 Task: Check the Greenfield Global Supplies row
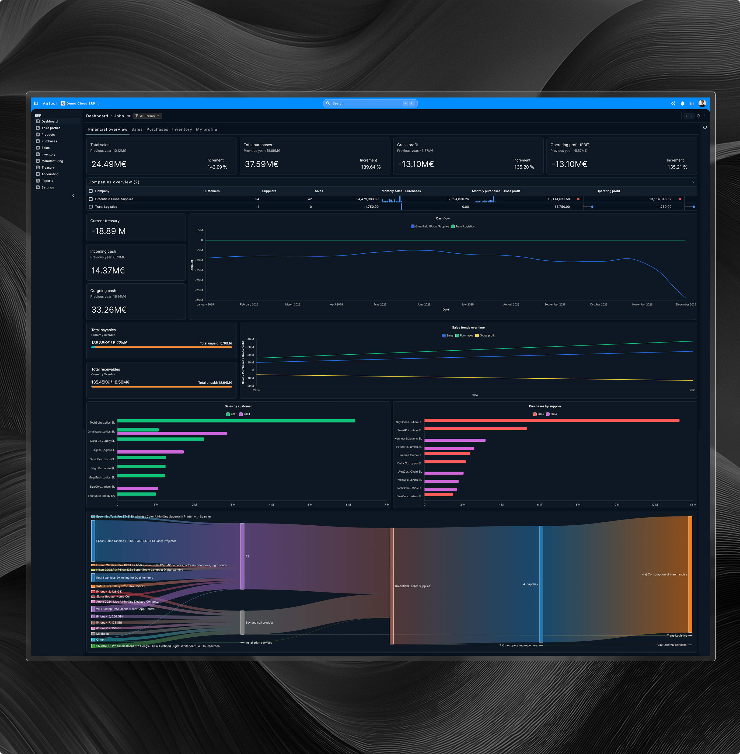pyautogui.click(x=91, y=199)
